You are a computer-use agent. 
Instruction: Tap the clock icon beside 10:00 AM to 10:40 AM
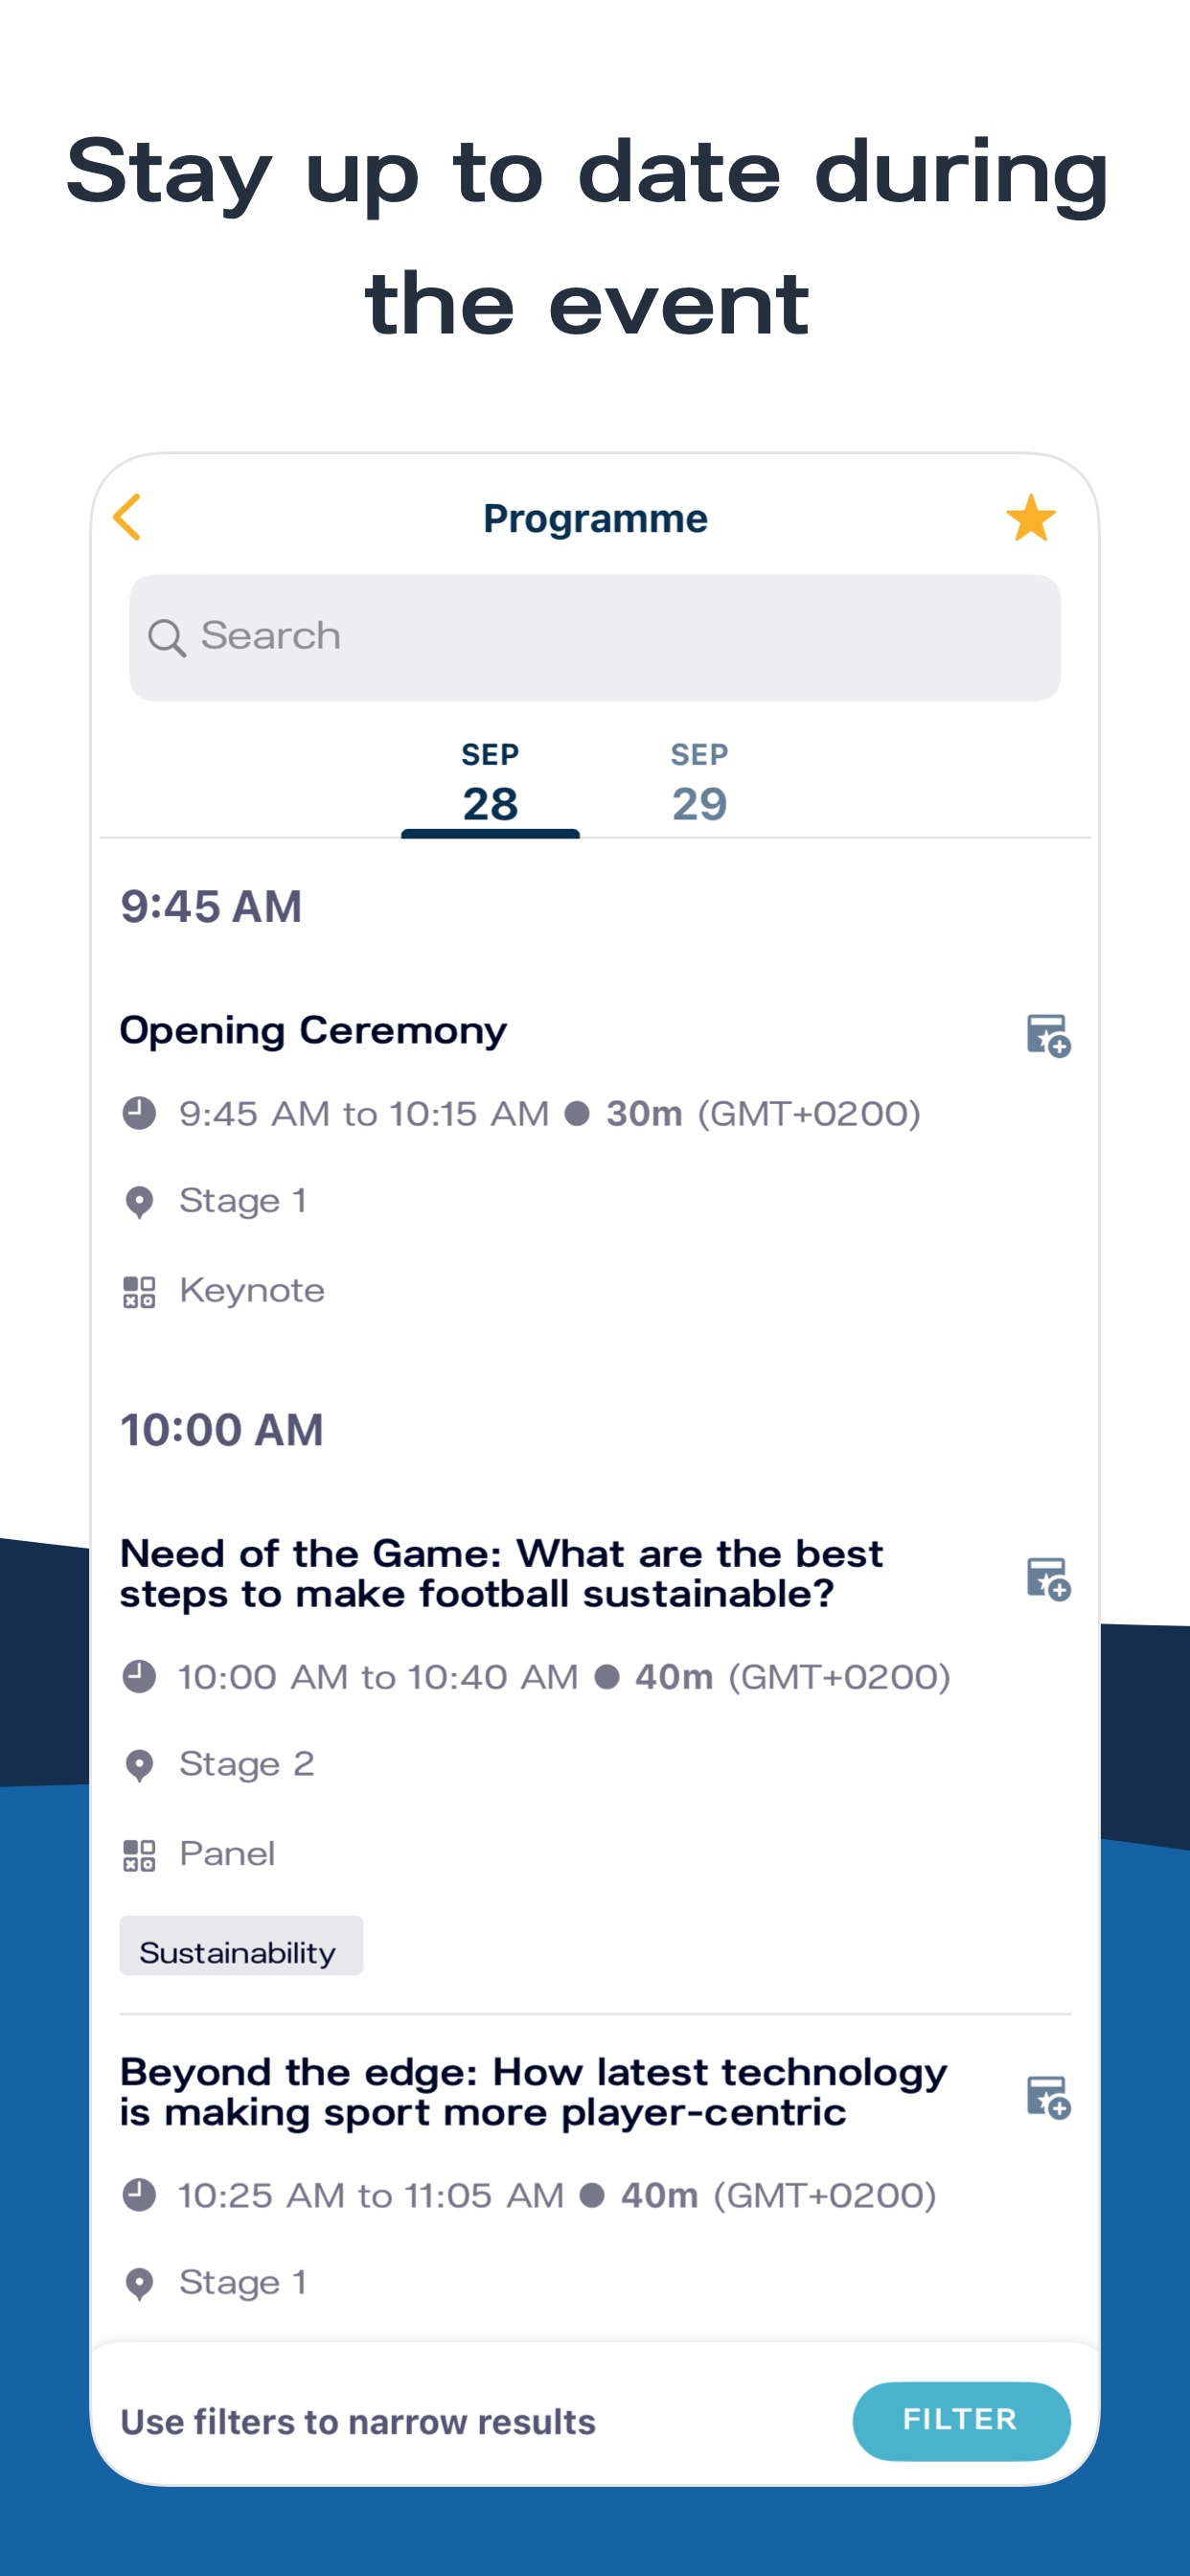pyautogui.click(x=139, y=1676)
